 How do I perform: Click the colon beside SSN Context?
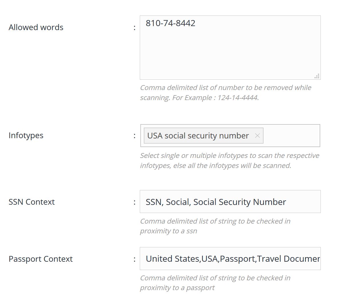click(134, 202)
